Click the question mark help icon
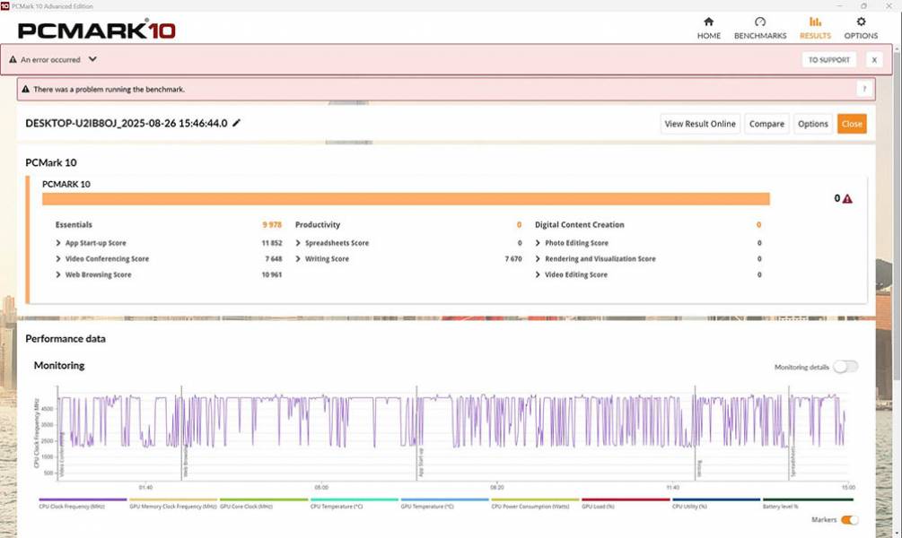902x538 pixels. [x=863, y=90]
